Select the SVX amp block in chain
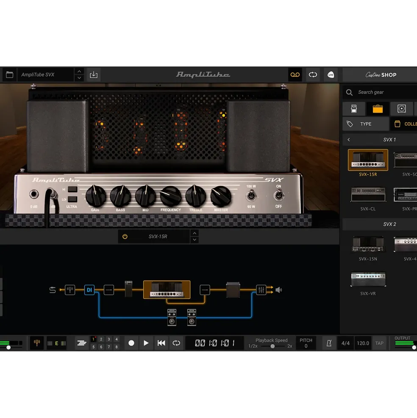The image size is (417, 418). coord(167,289)
